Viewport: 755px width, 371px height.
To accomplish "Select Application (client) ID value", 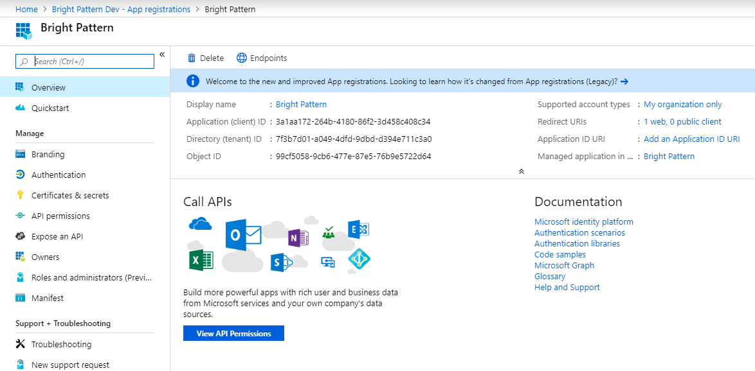I will point(353,121).
